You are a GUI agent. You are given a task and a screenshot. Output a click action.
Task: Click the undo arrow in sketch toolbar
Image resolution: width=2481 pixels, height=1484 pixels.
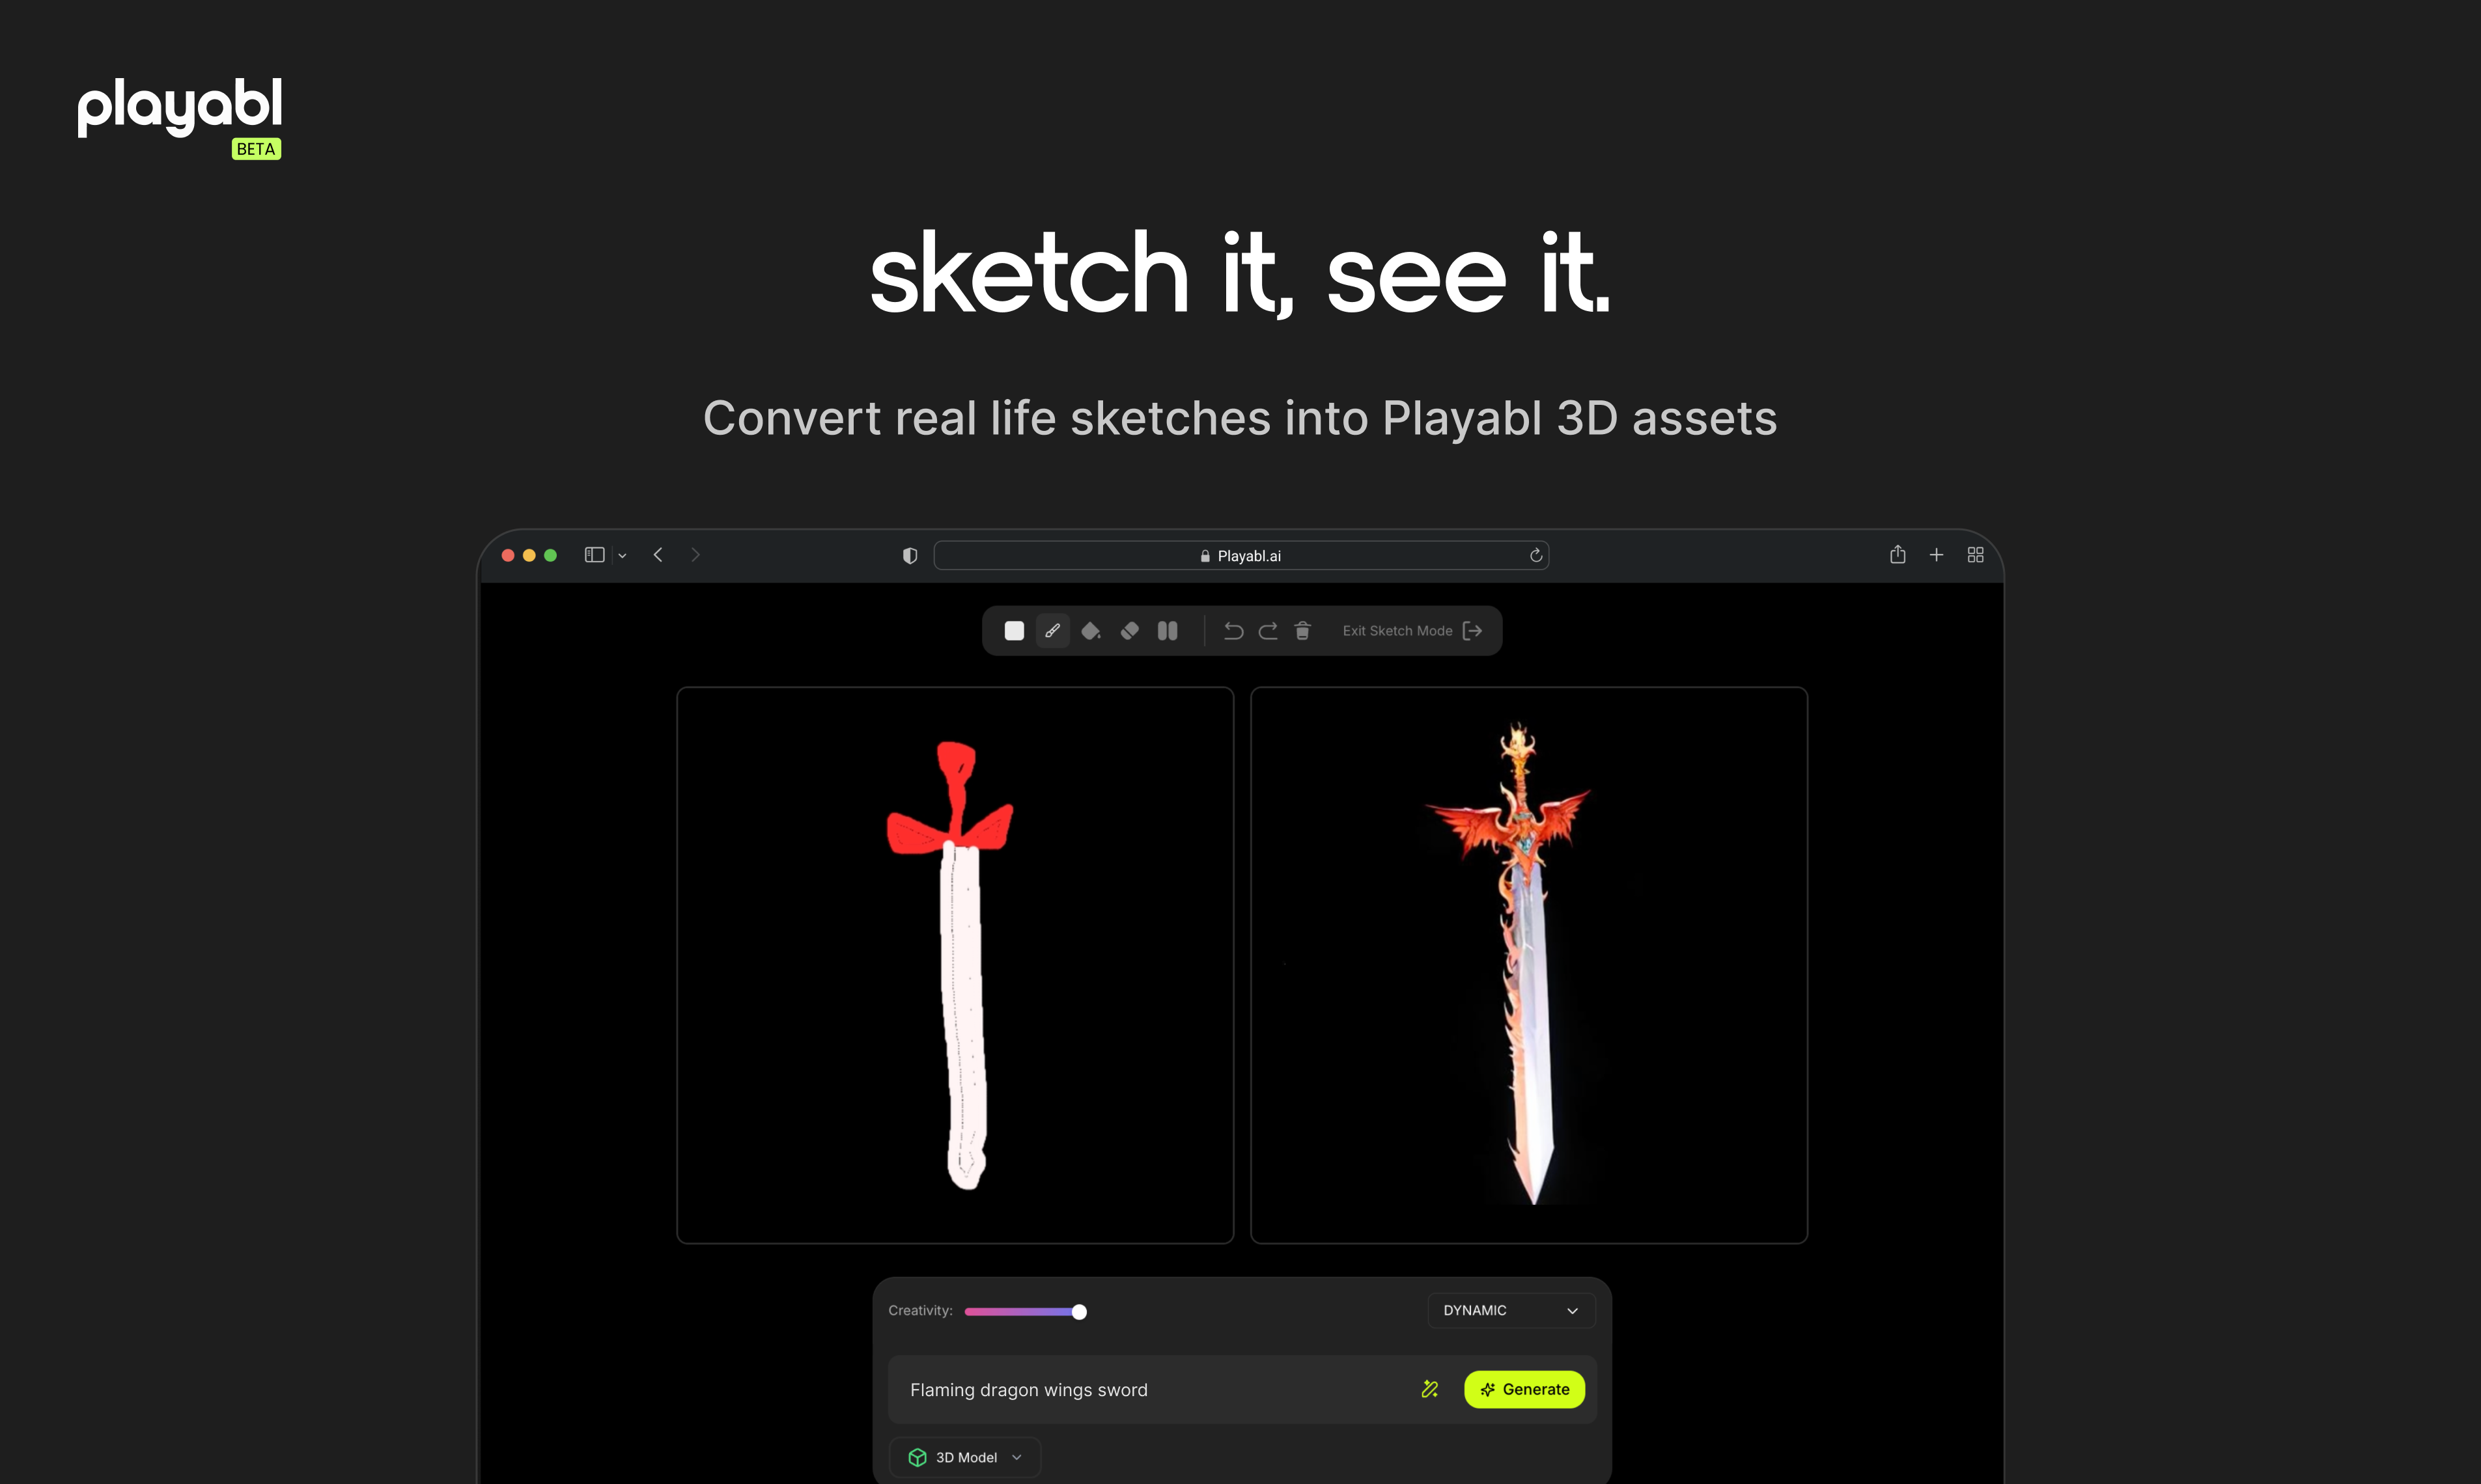click(x=1233, y=631)
